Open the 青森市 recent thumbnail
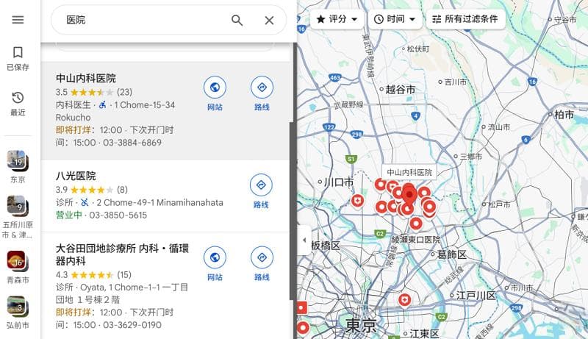The height and width of the screenshot is (339, 588). tap(18, 267)
